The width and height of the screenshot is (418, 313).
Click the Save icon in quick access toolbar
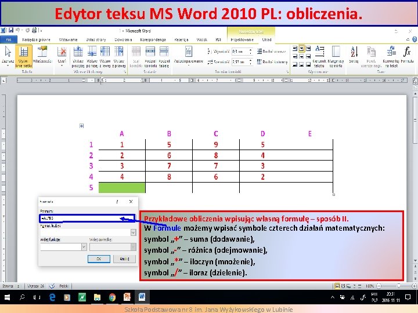[11, 30]
